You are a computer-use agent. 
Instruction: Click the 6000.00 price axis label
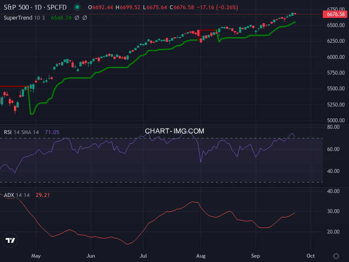pyautogui.click(x=335, y=57)
